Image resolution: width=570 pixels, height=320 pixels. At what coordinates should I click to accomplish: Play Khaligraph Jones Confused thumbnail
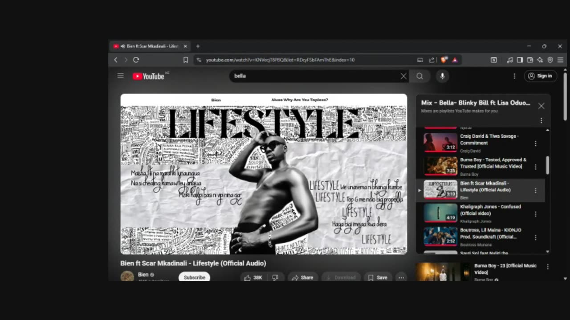point(440,213)
